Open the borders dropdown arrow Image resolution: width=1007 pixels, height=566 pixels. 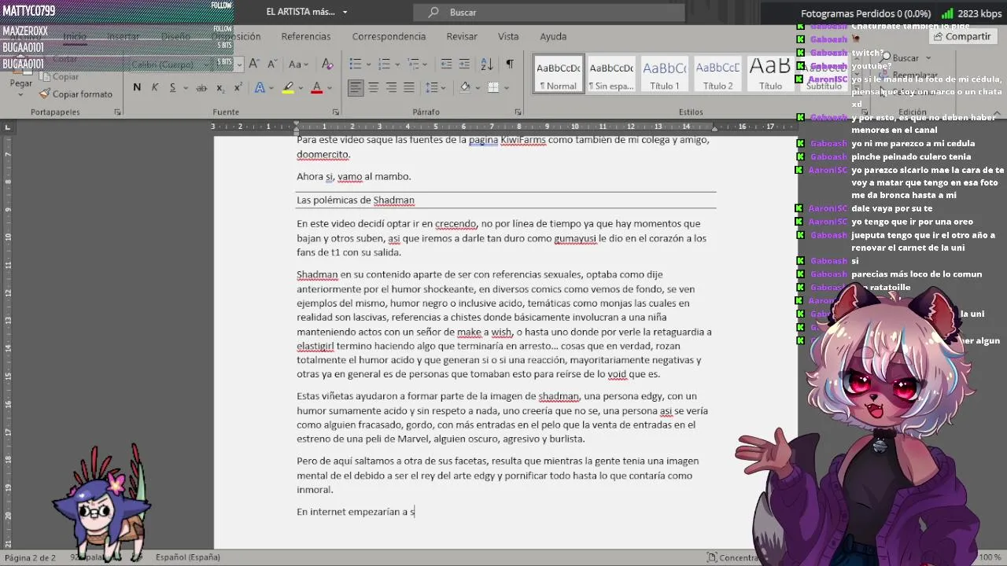(505, 87)
